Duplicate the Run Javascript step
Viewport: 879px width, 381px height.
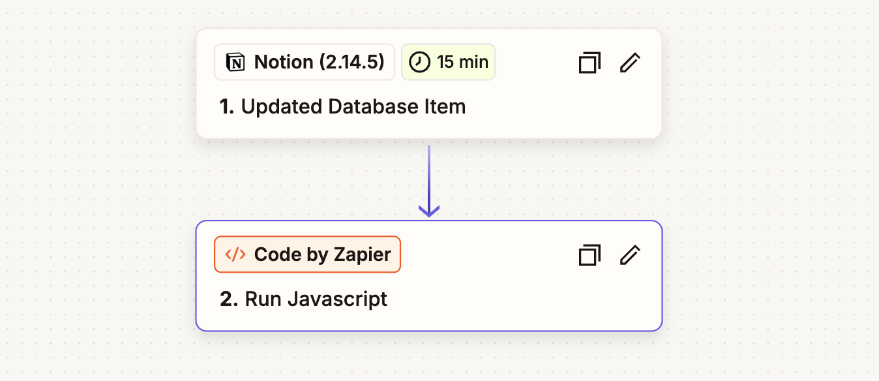(x=589, y=255)
